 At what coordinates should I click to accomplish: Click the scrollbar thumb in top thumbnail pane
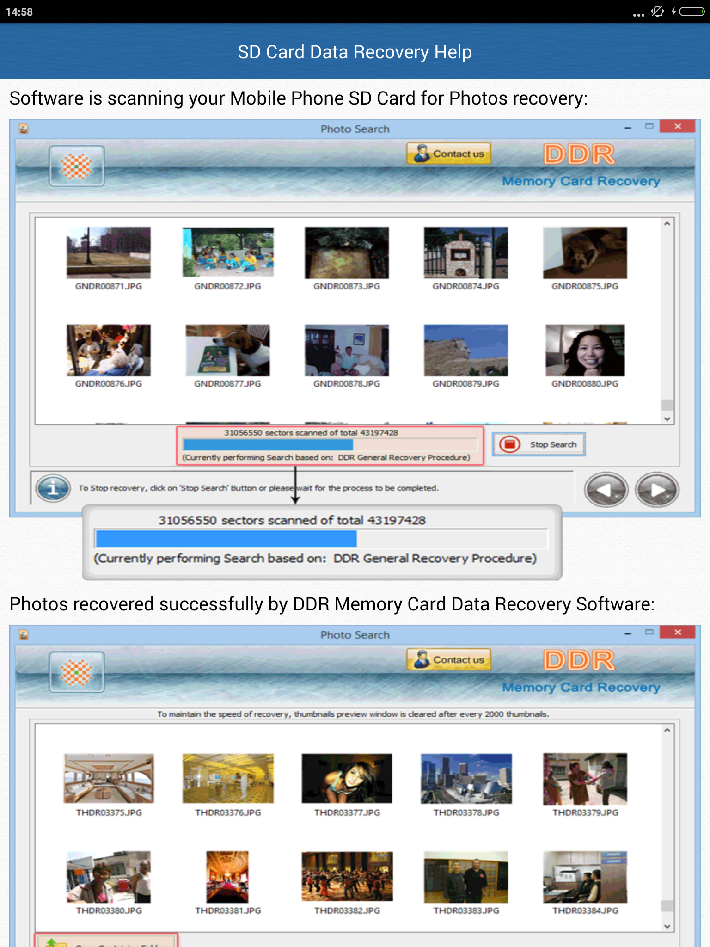coord(667,405)
